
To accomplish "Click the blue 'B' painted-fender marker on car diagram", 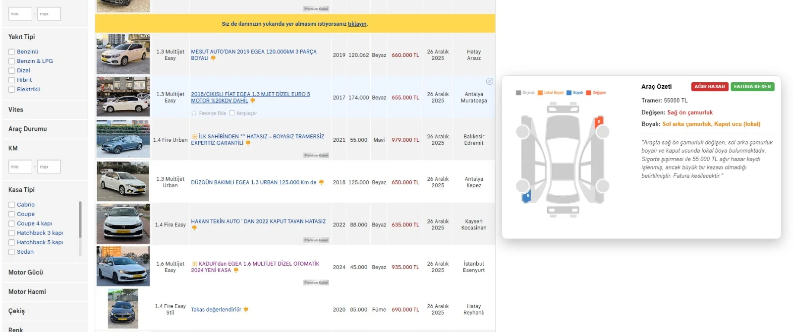I will point(527,196).
